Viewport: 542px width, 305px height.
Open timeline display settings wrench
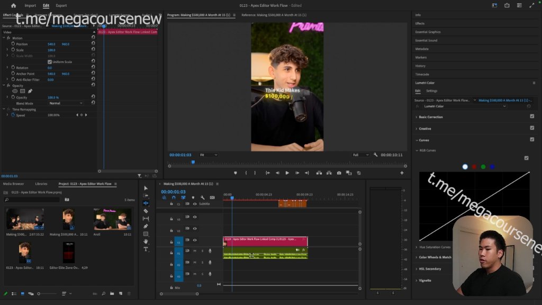(x=203, y=198)
